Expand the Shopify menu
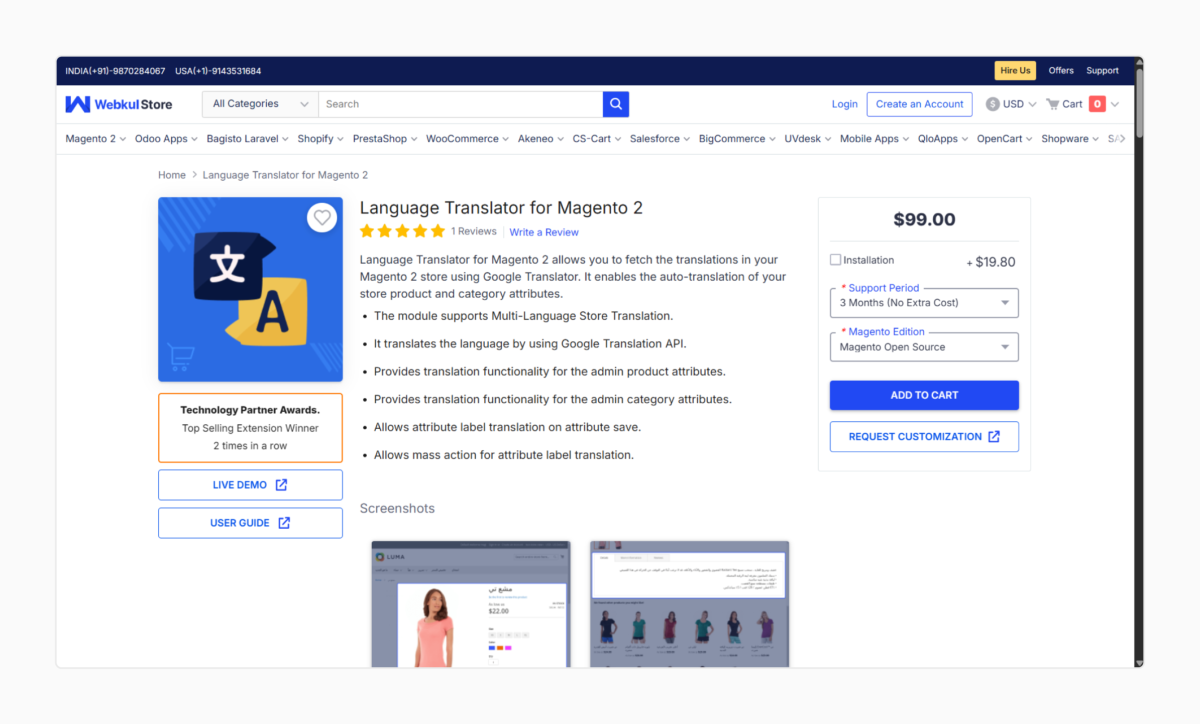1200x724 pixels. (x=320, y=139)
